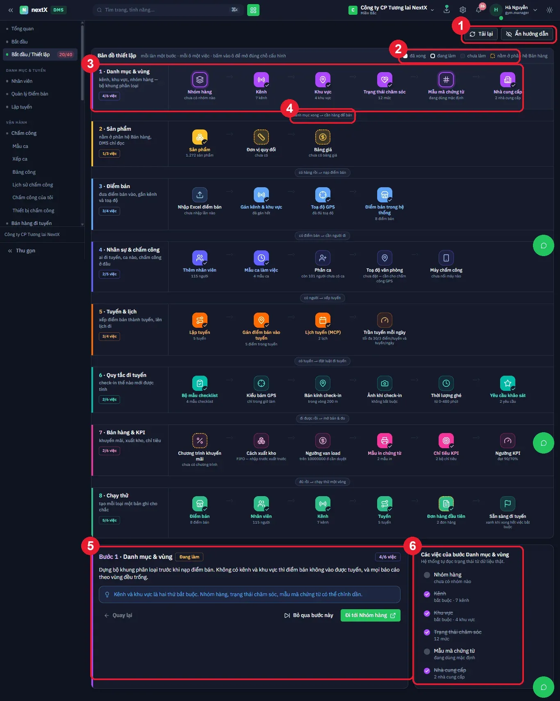The height and width of the screenshot is (701, 560).
Task: Open the Nhà cung cấp icon in step 1
Action: pos(508,79)
